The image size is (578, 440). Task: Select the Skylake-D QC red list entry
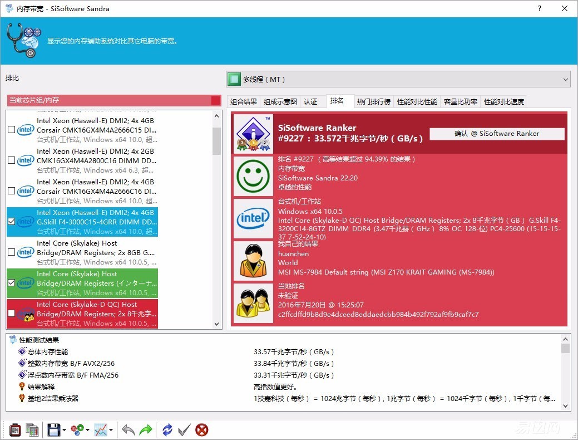tap(82, 314)
